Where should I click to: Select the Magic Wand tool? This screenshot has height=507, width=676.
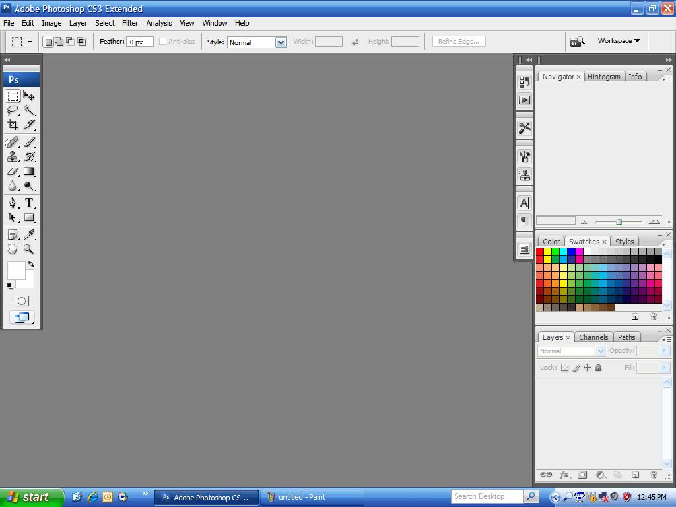pyautogui.click(x=29, y=110)
